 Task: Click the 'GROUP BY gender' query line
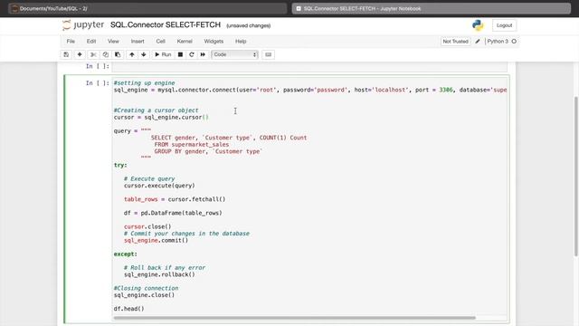(x=208, y=151)
